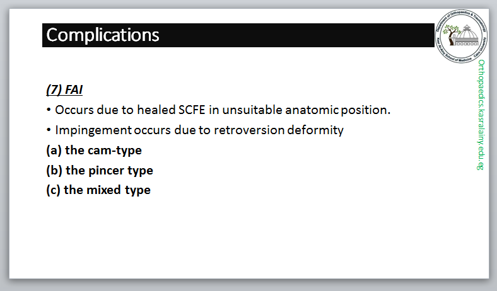
Task: Click the dome building in the logo
Action: tap(467, 35)
